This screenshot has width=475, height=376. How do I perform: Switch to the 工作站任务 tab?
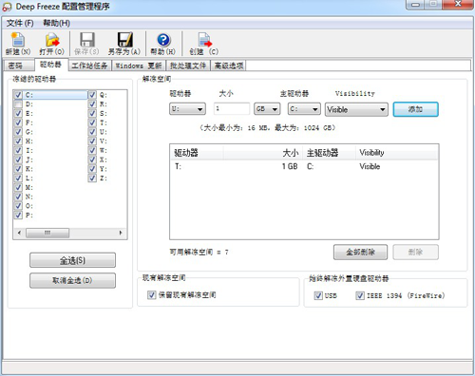89,66
